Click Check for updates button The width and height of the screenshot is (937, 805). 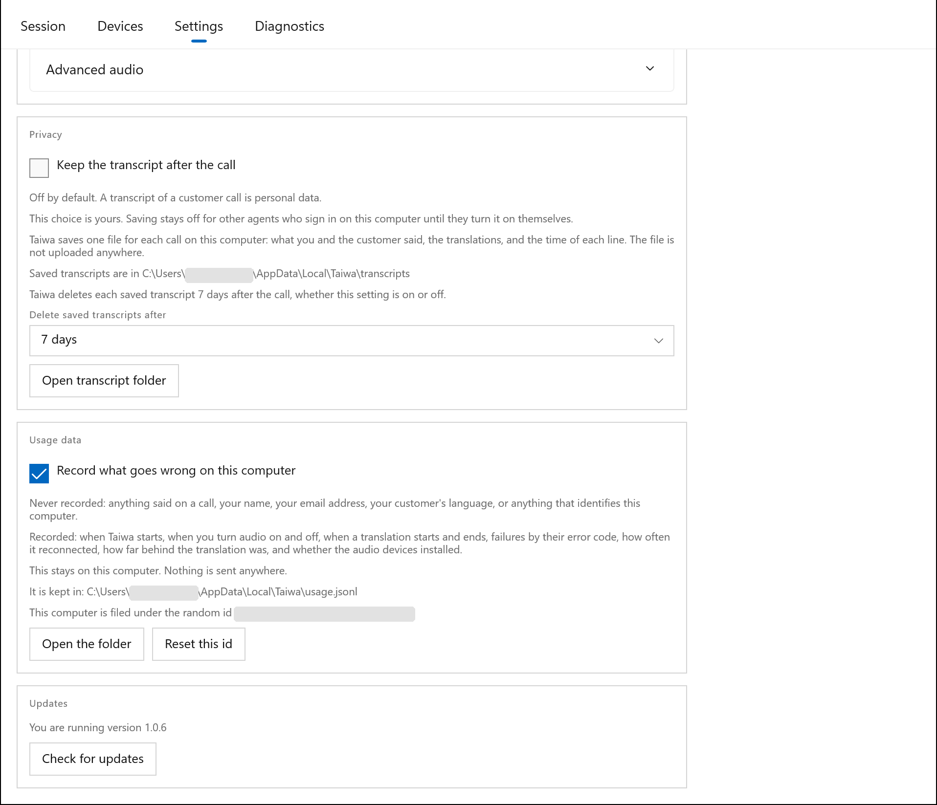[93, 759]
